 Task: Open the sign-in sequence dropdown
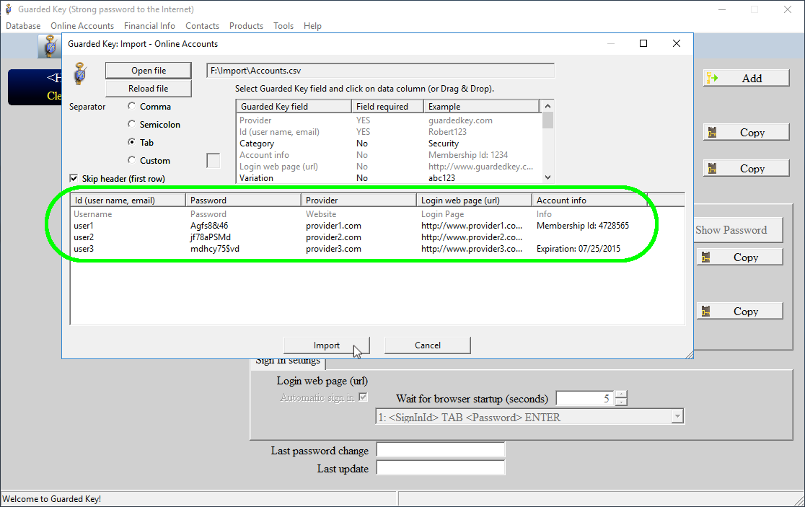click(x=677, y=417)
